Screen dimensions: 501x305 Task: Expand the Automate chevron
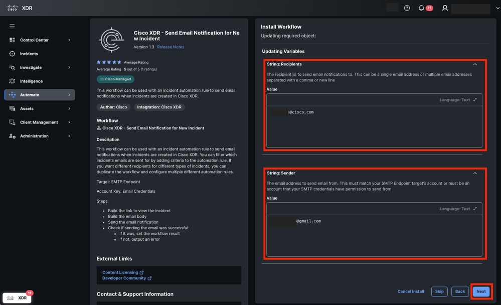[69, 95]
